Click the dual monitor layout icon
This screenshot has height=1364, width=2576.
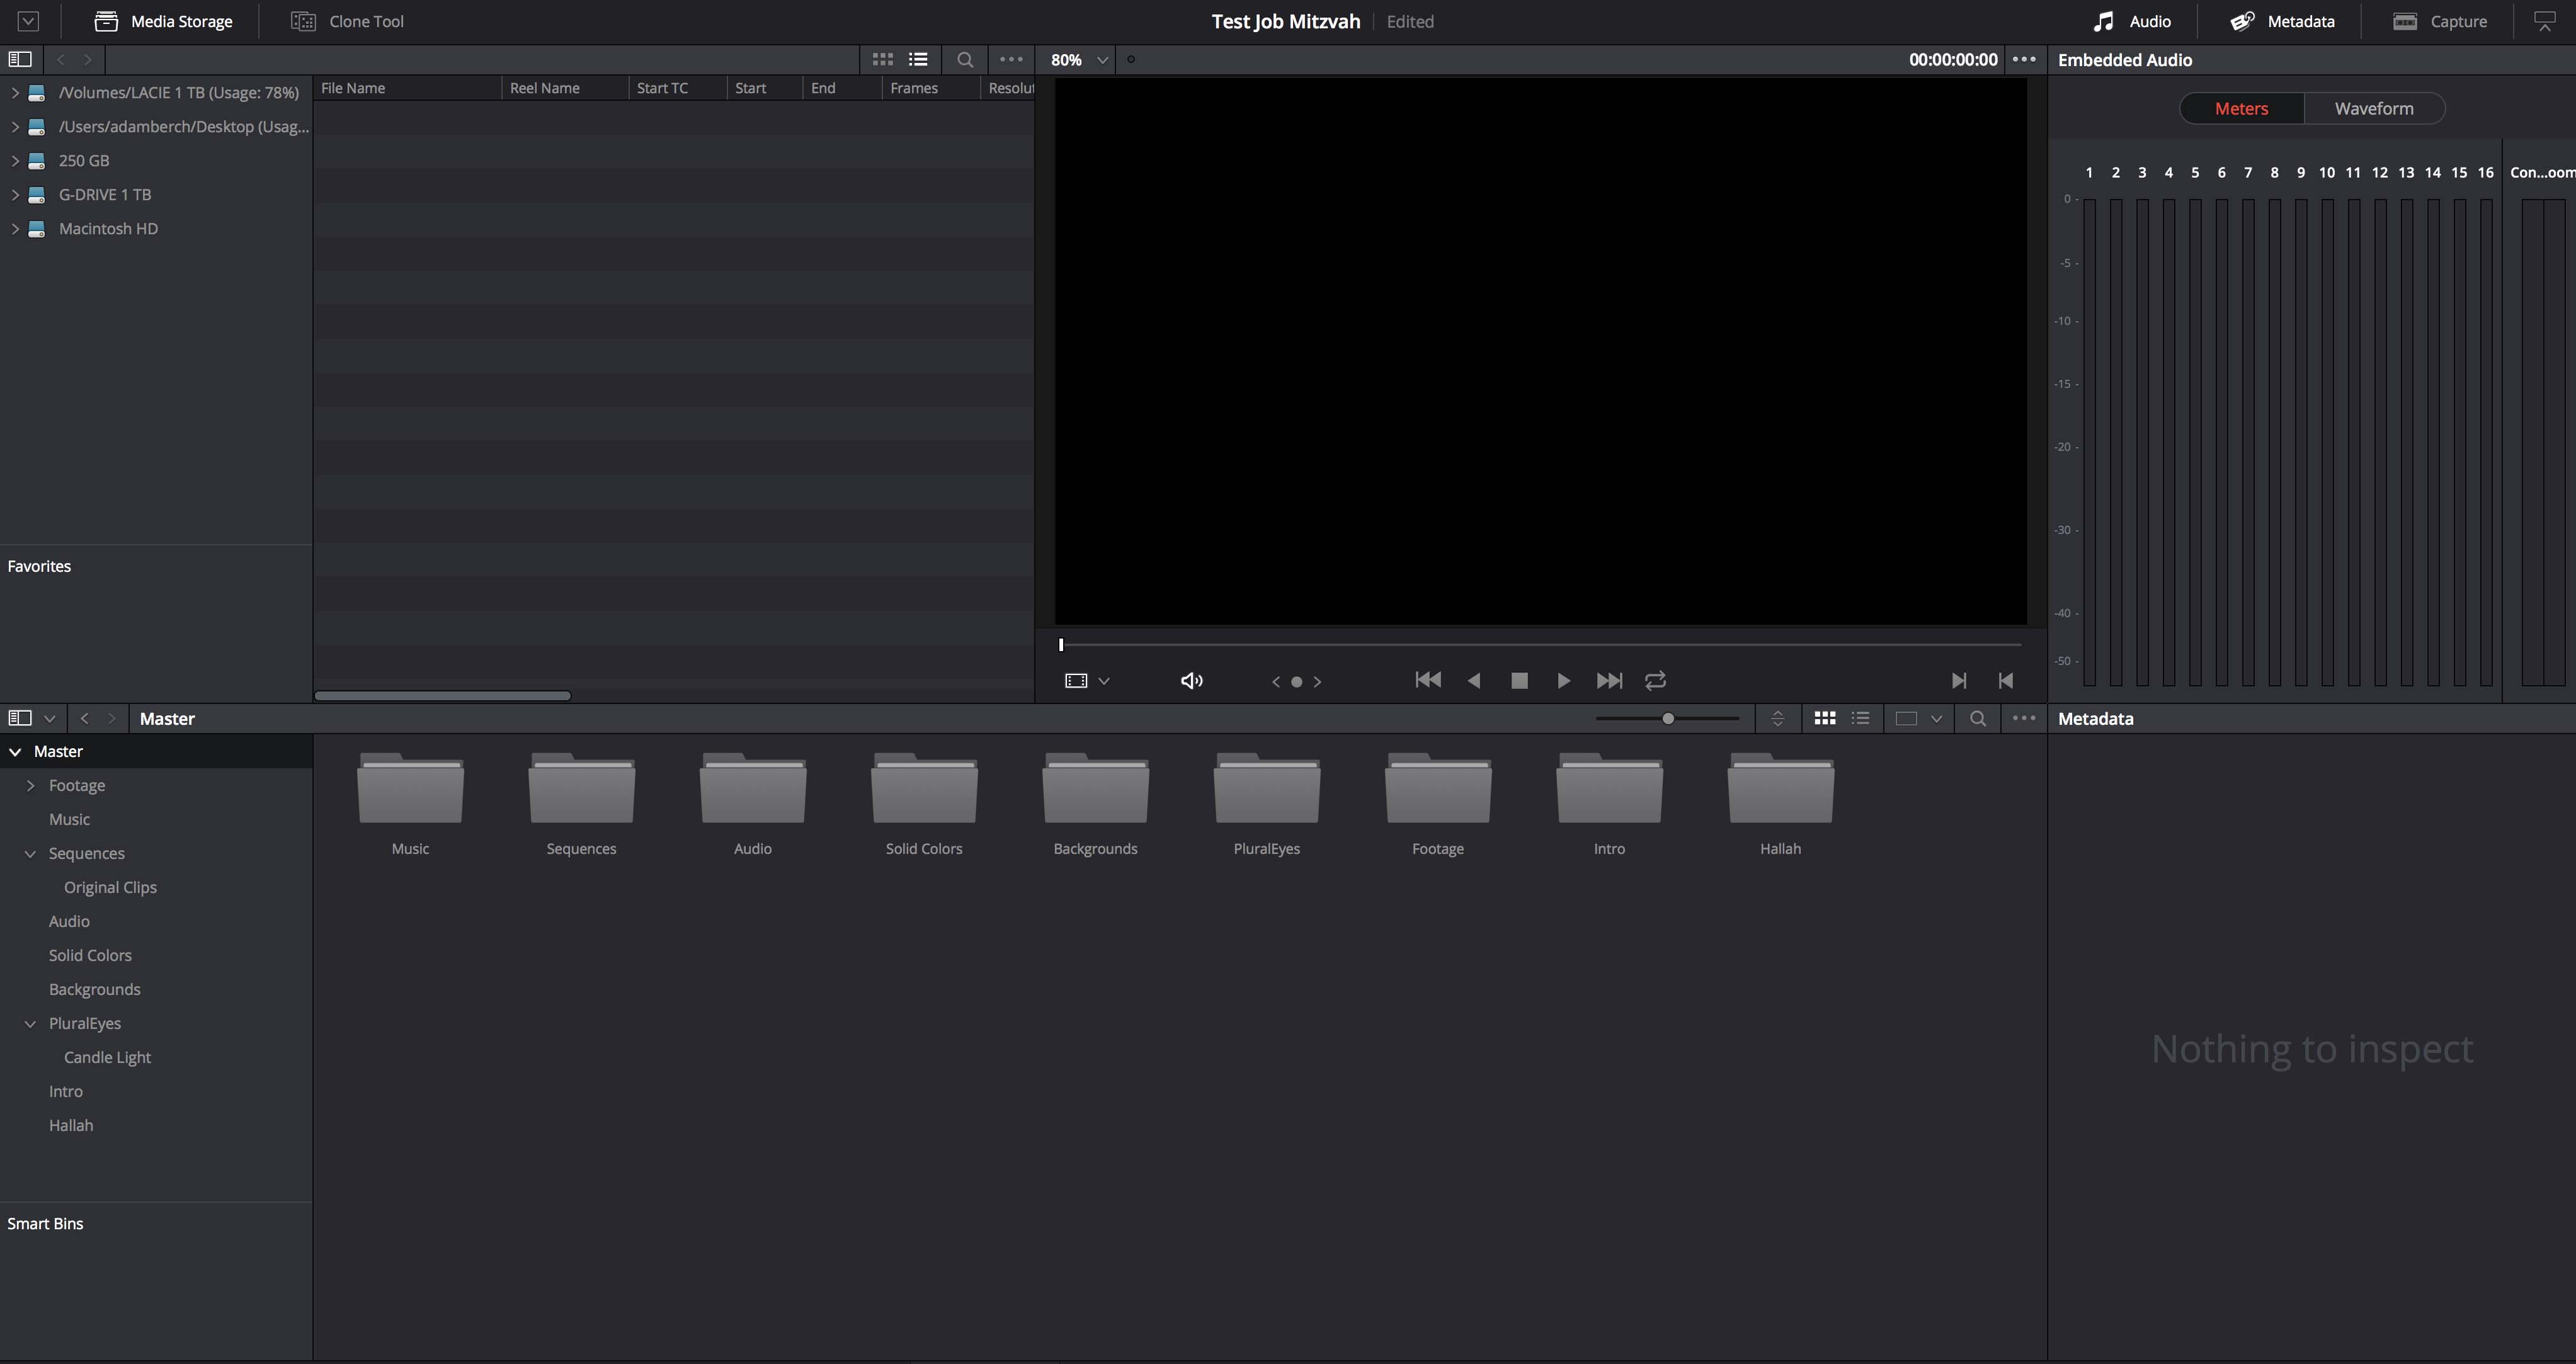(x=2545, y=21)
